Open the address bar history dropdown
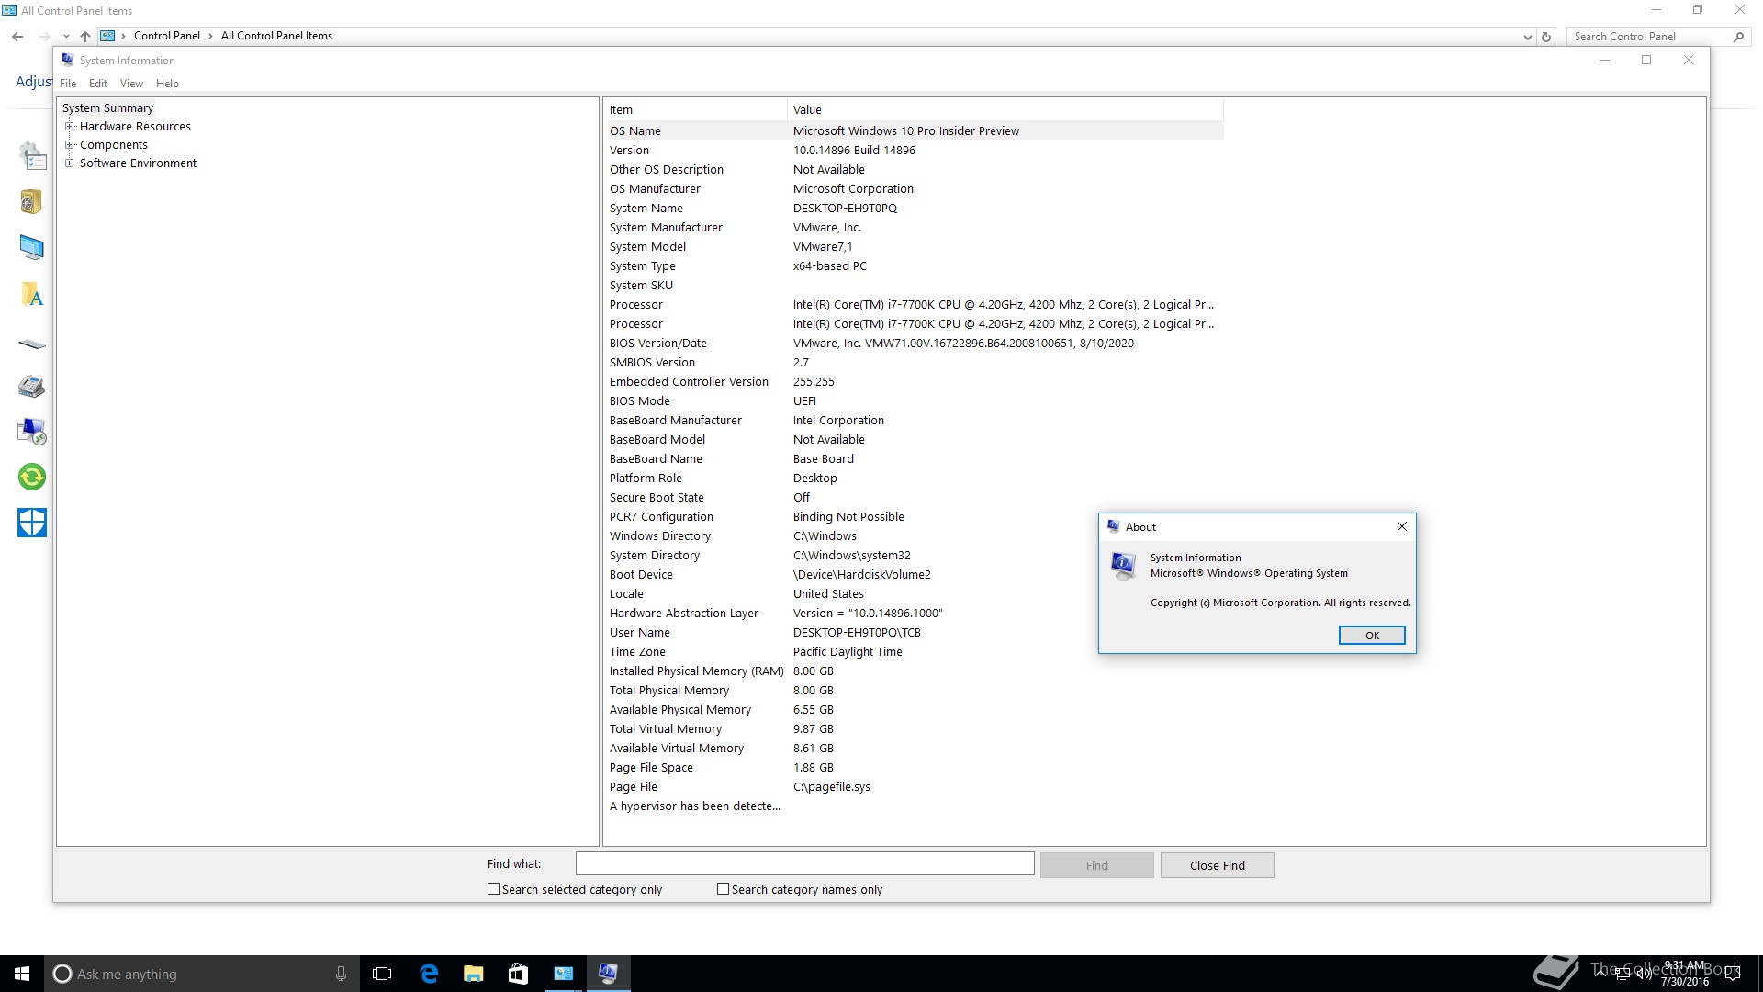 (x=1527, y=37)
